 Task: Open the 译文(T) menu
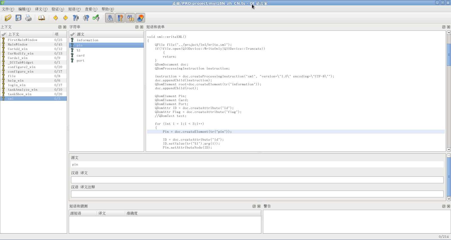point(41,9)
